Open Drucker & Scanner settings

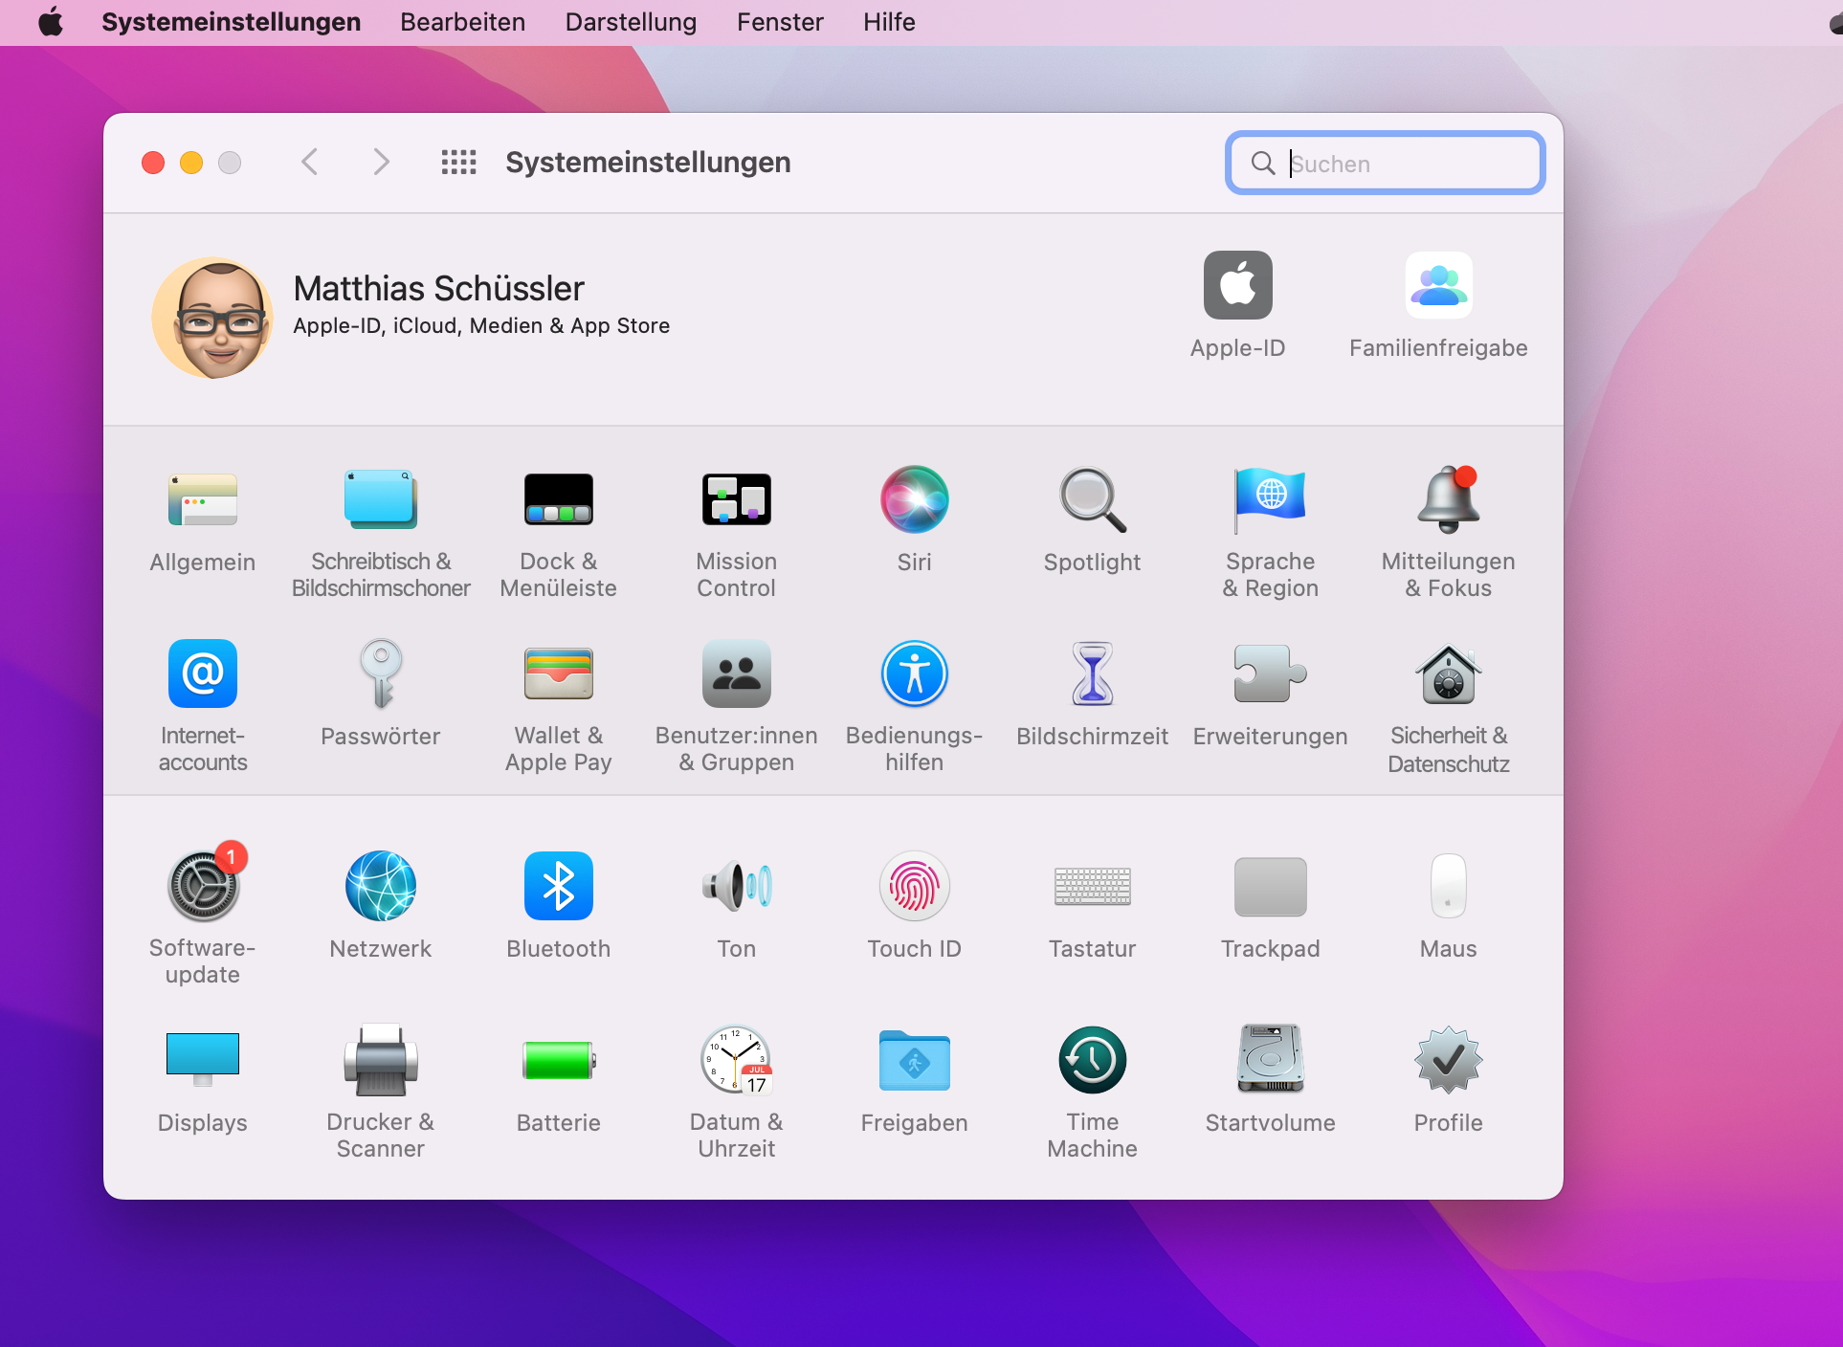(x=381, y=1060)
